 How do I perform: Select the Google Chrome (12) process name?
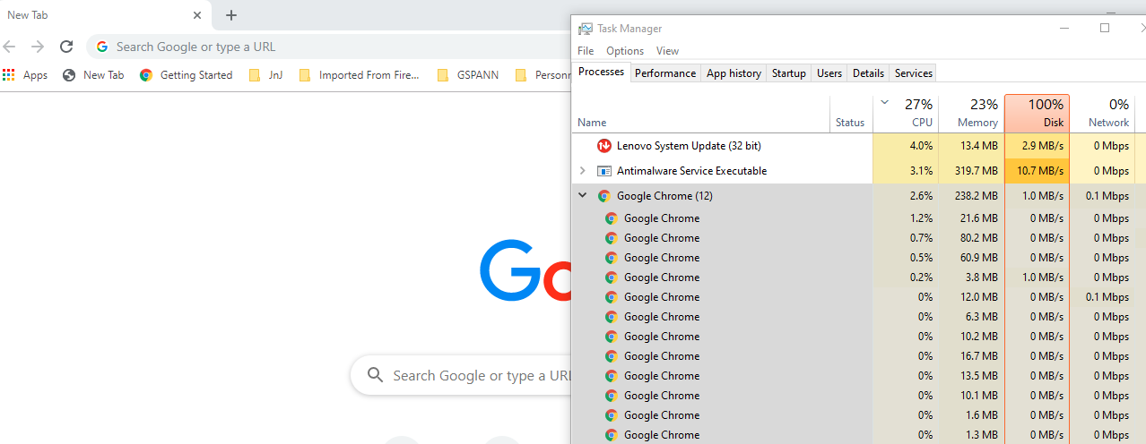[x=666, y=196]
